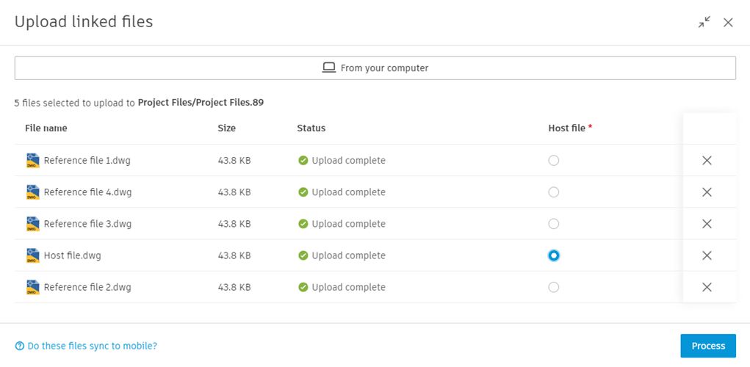Click the File name column header
The height and width of the screenshot is (367, 750).
[46, 128]
